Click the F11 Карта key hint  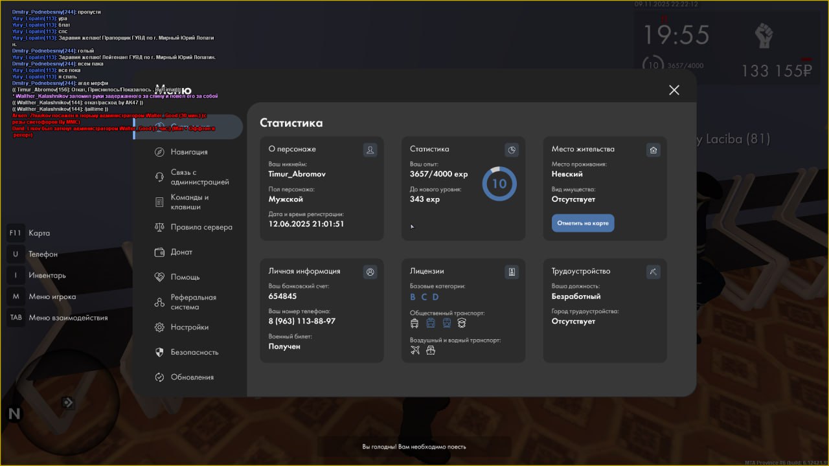[x=29, y=233]
